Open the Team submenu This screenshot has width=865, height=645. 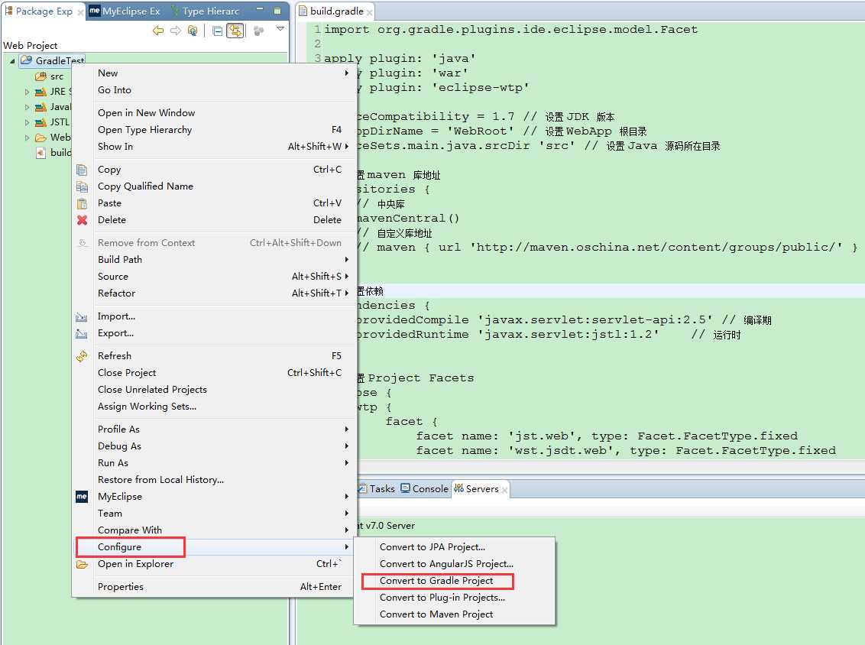tap(215, 514)
